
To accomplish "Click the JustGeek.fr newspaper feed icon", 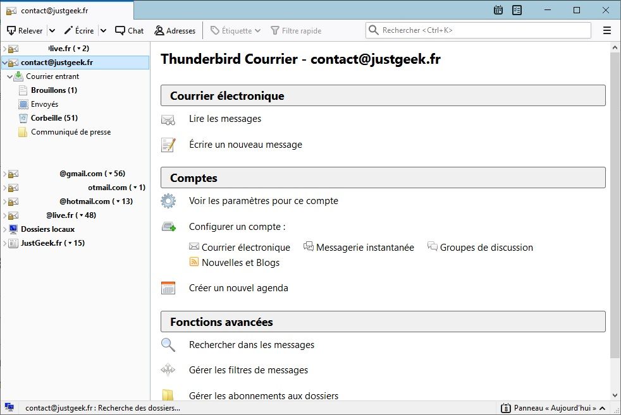I will point(13,243).
